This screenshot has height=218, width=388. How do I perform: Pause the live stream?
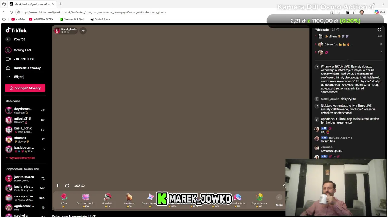point(58,186)
